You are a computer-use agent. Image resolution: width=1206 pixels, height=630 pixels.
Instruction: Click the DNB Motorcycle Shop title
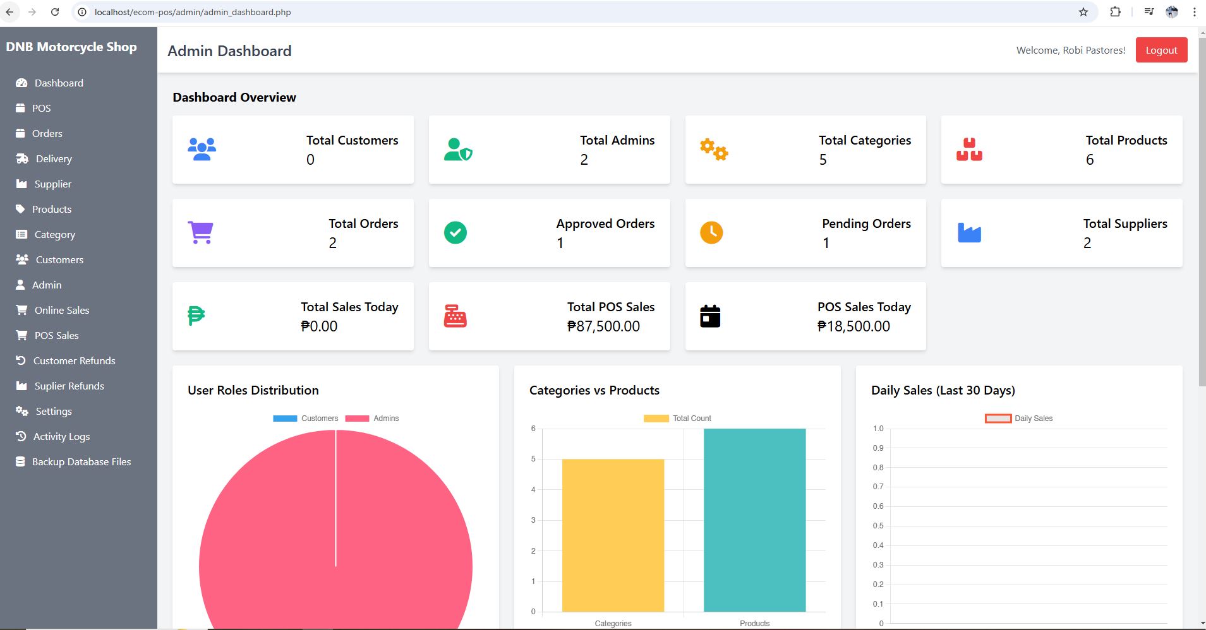tap(71, 47)
